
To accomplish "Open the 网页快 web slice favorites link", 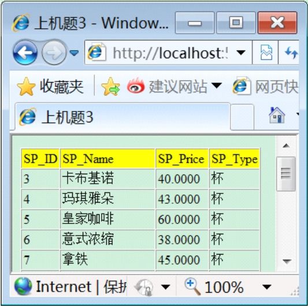I will coord(265,87).
